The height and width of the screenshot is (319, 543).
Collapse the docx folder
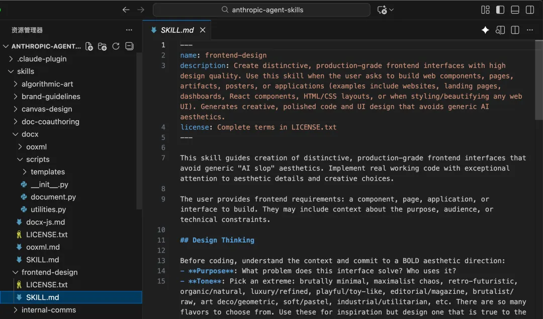(x=30, y=134)
